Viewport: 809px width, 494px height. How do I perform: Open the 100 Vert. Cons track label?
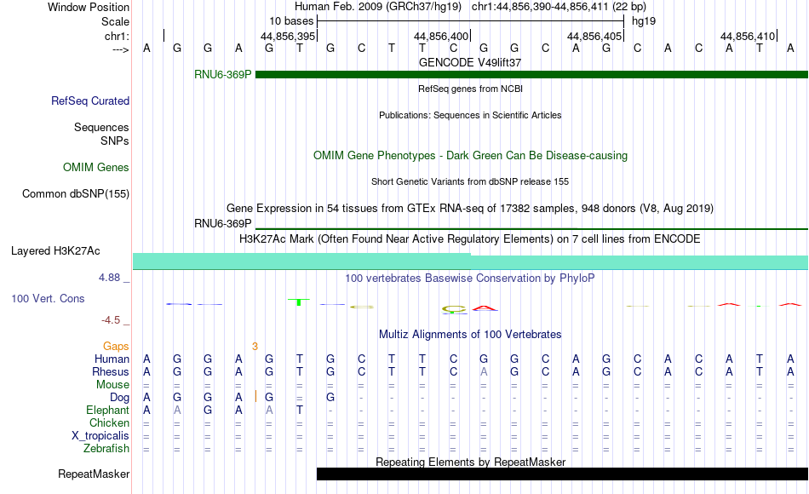pos(48,298)
